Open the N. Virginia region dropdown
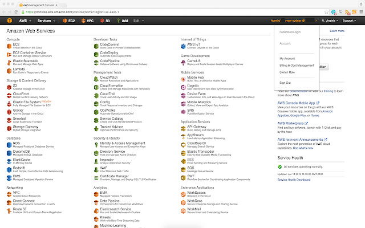The image size is (365, 228). [x=330, y=21]
